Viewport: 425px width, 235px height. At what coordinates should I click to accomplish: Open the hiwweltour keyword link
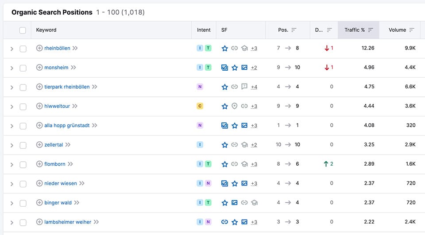pyautogui.click(x=57, y=106)
